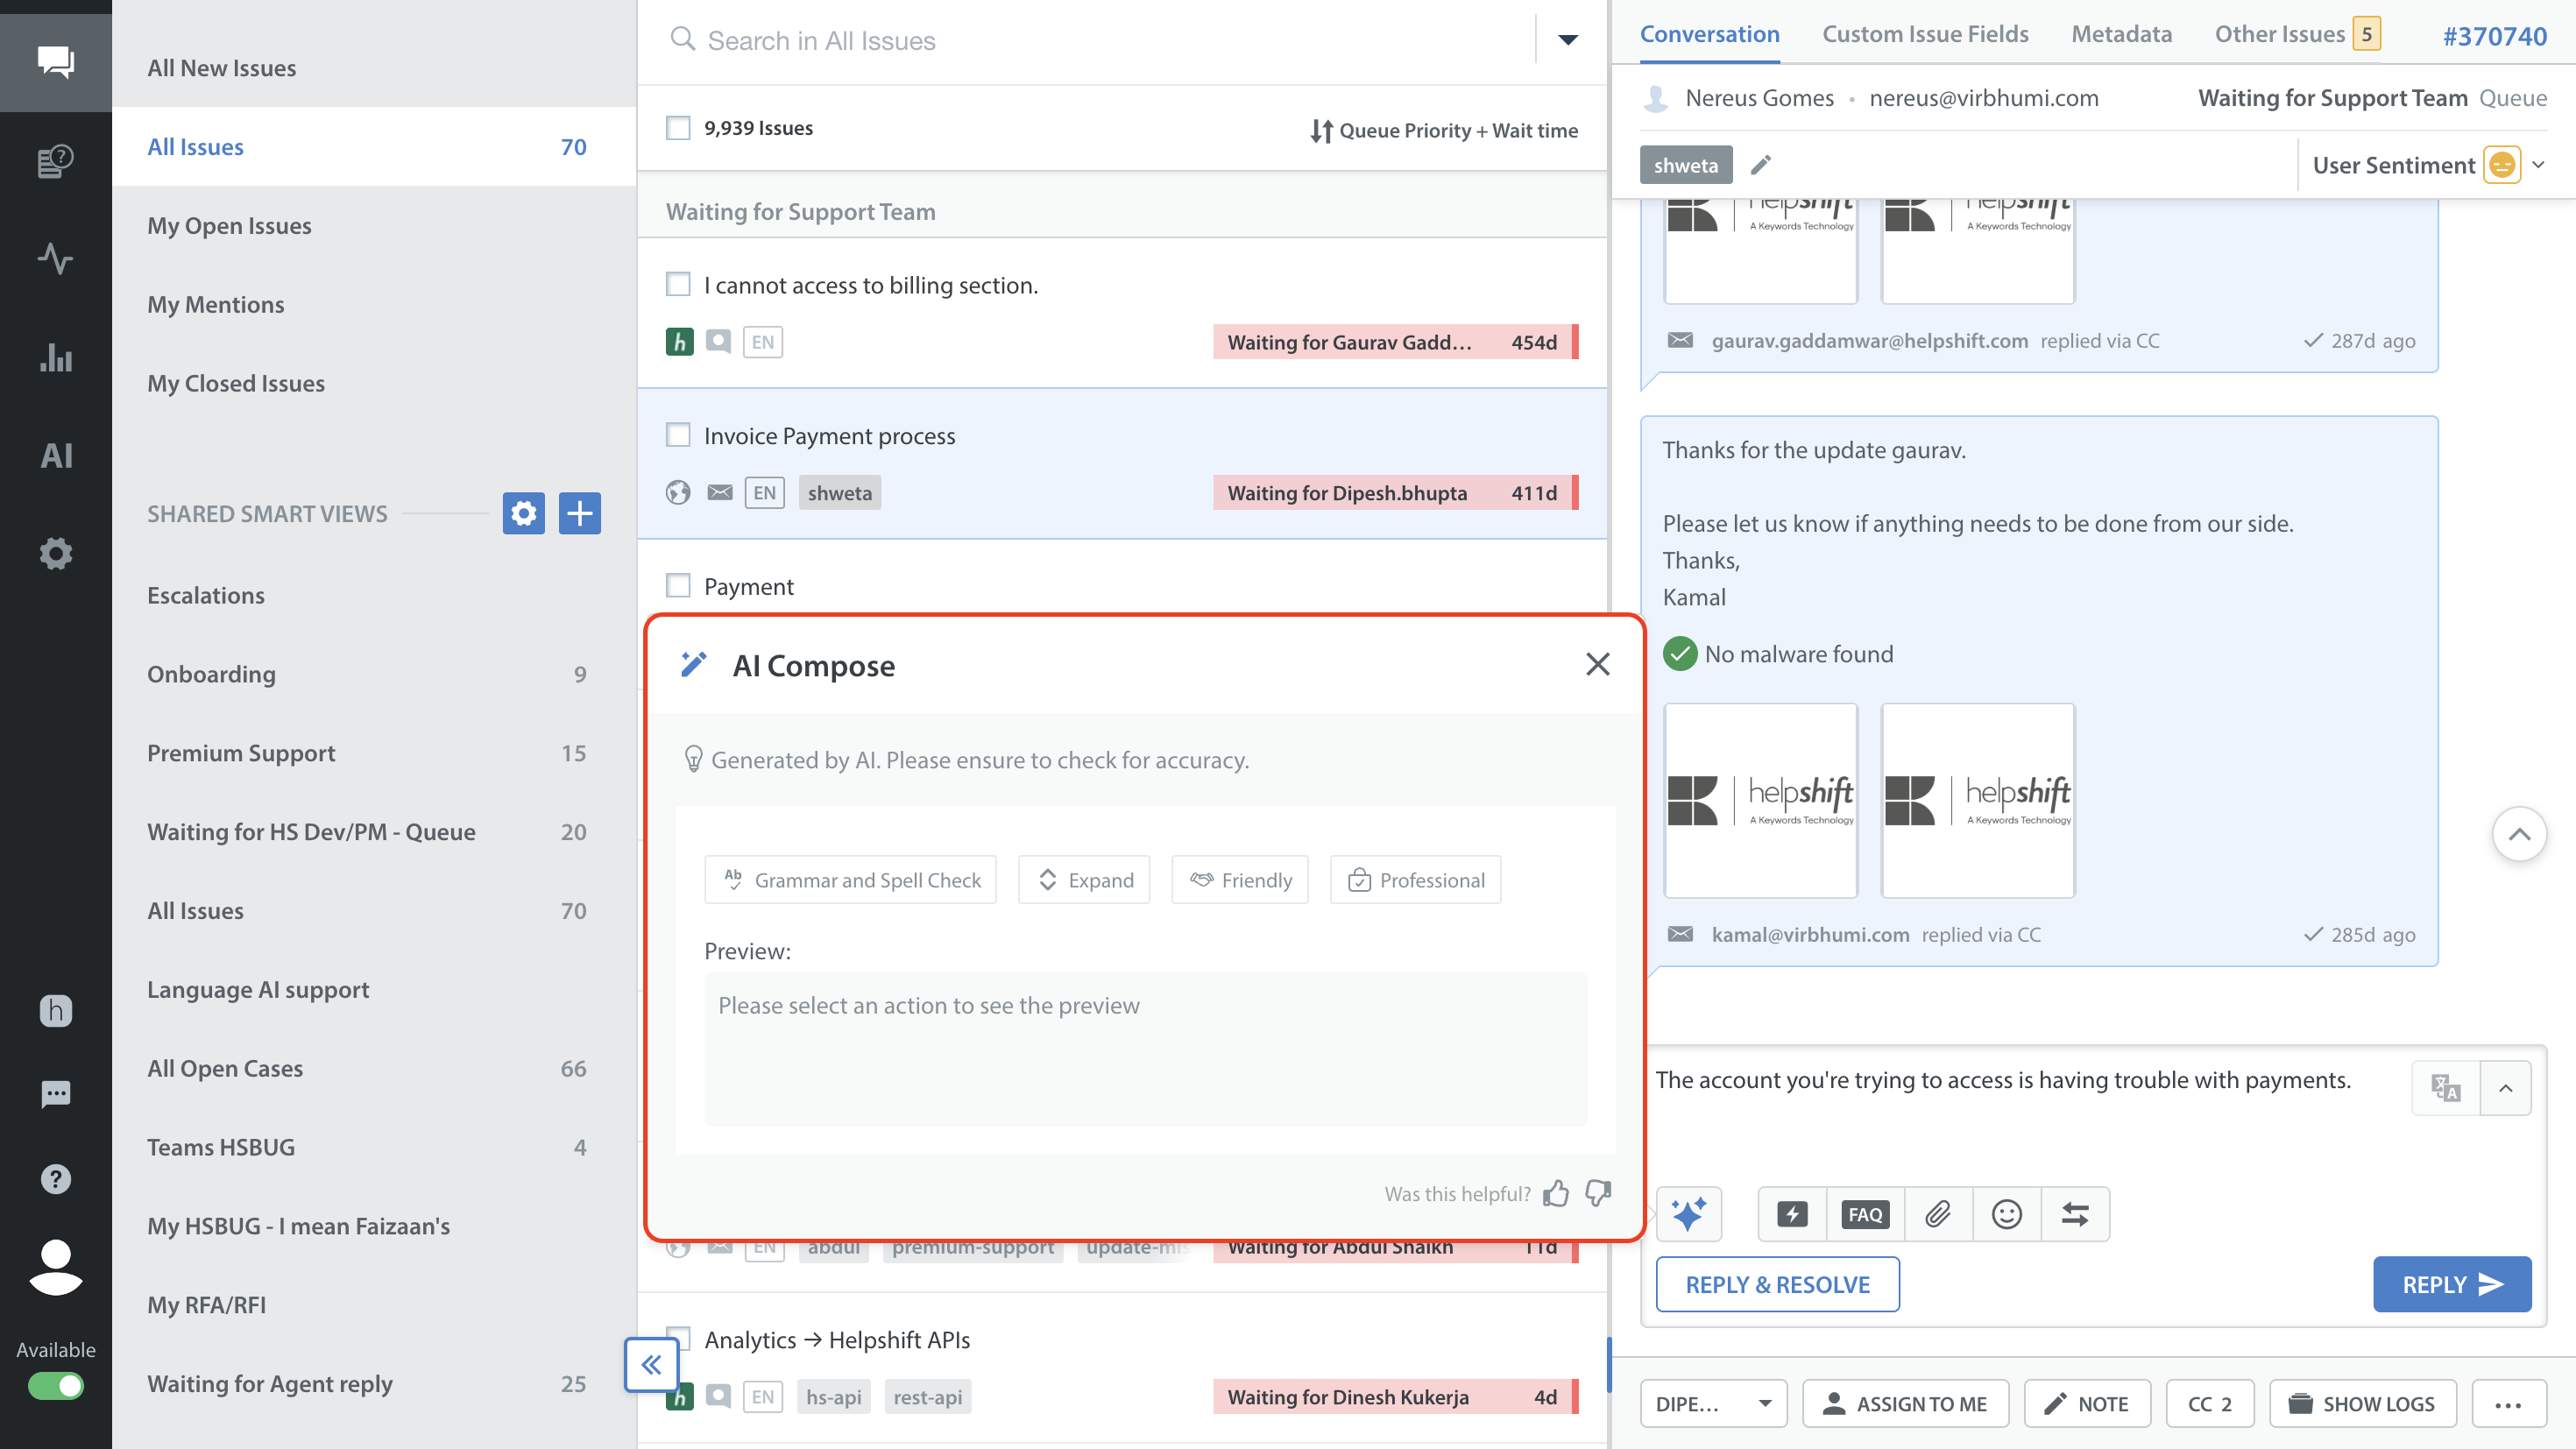Expand the User Sentiment dropdown
The image size is (2576, 1449).
click(2538, 165)
